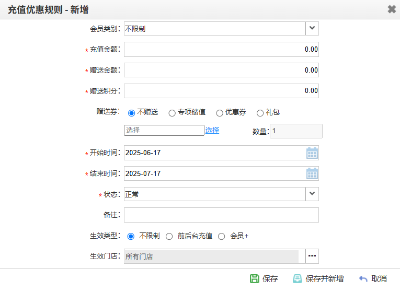The image size is (400, 292).
Task: Select the 不赠送 coupon radio option
Action: pyautogui.click(x=131, y=113)
